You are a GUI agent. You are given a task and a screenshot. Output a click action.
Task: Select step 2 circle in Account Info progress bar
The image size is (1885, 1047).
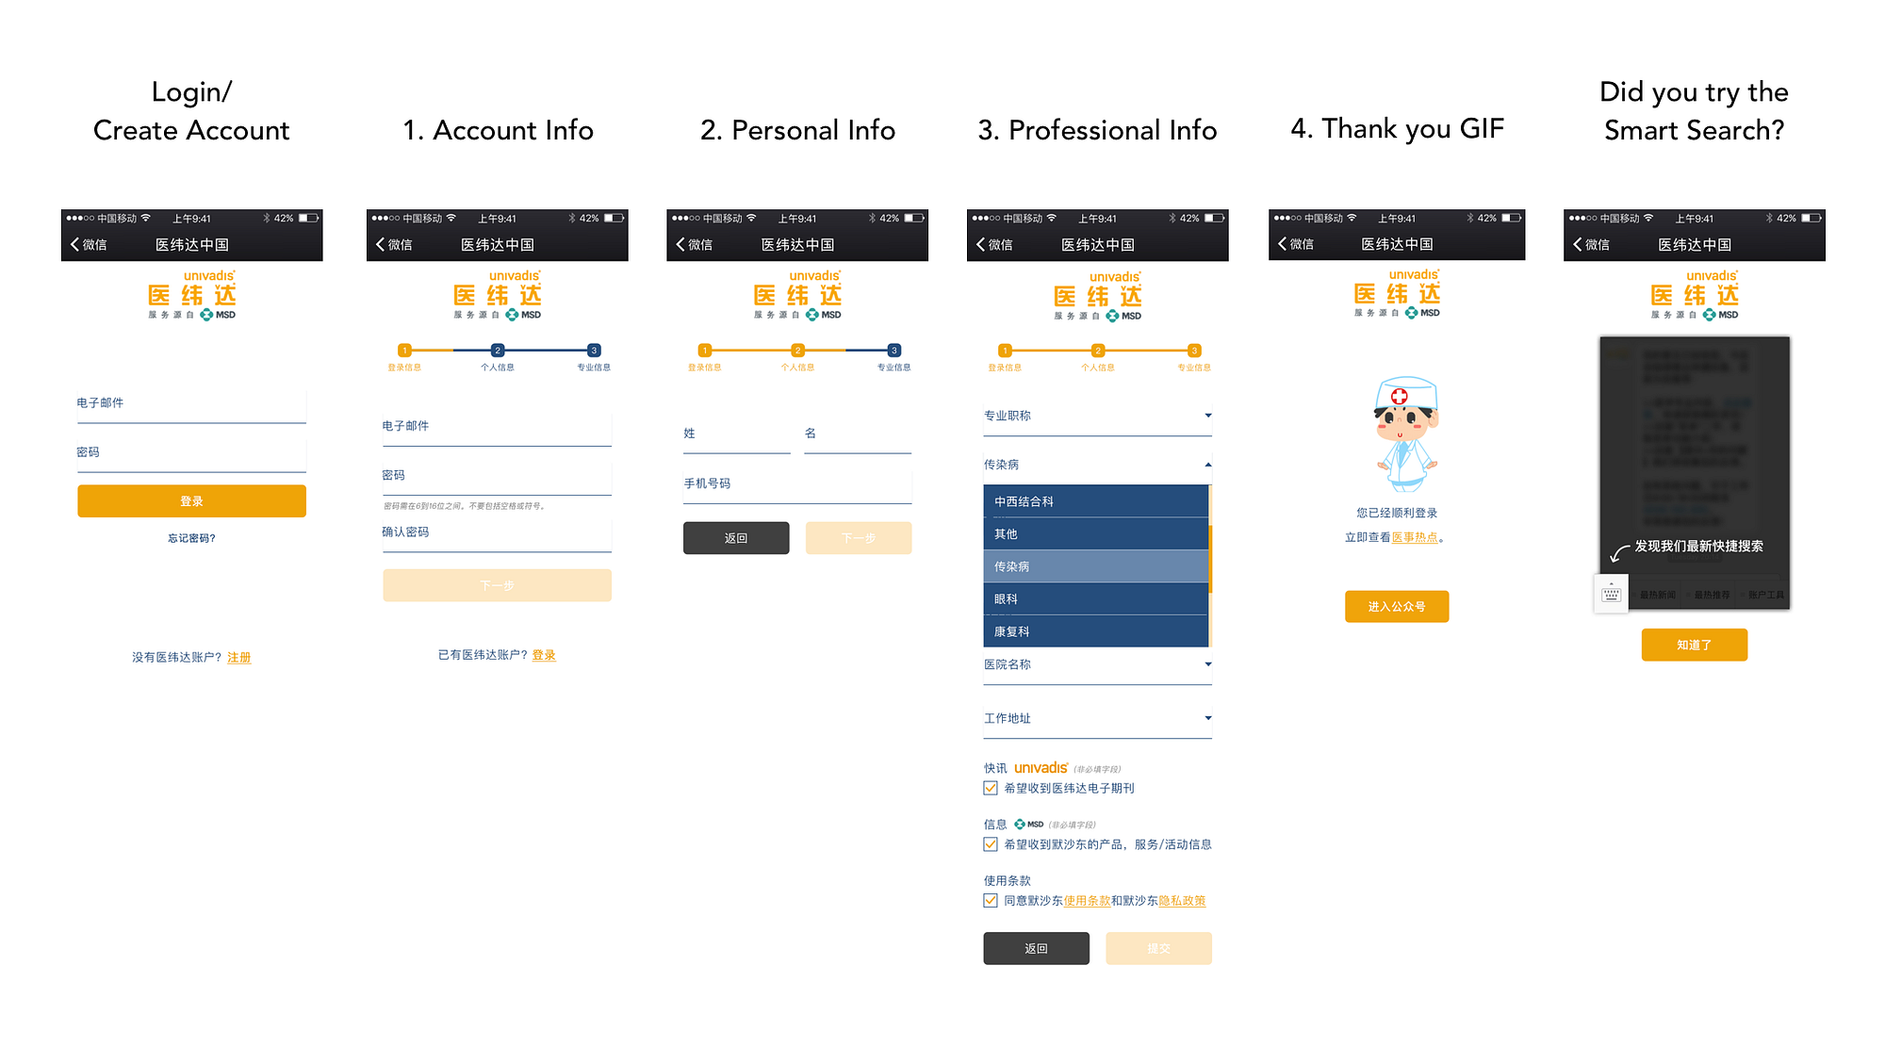[498, 351]
